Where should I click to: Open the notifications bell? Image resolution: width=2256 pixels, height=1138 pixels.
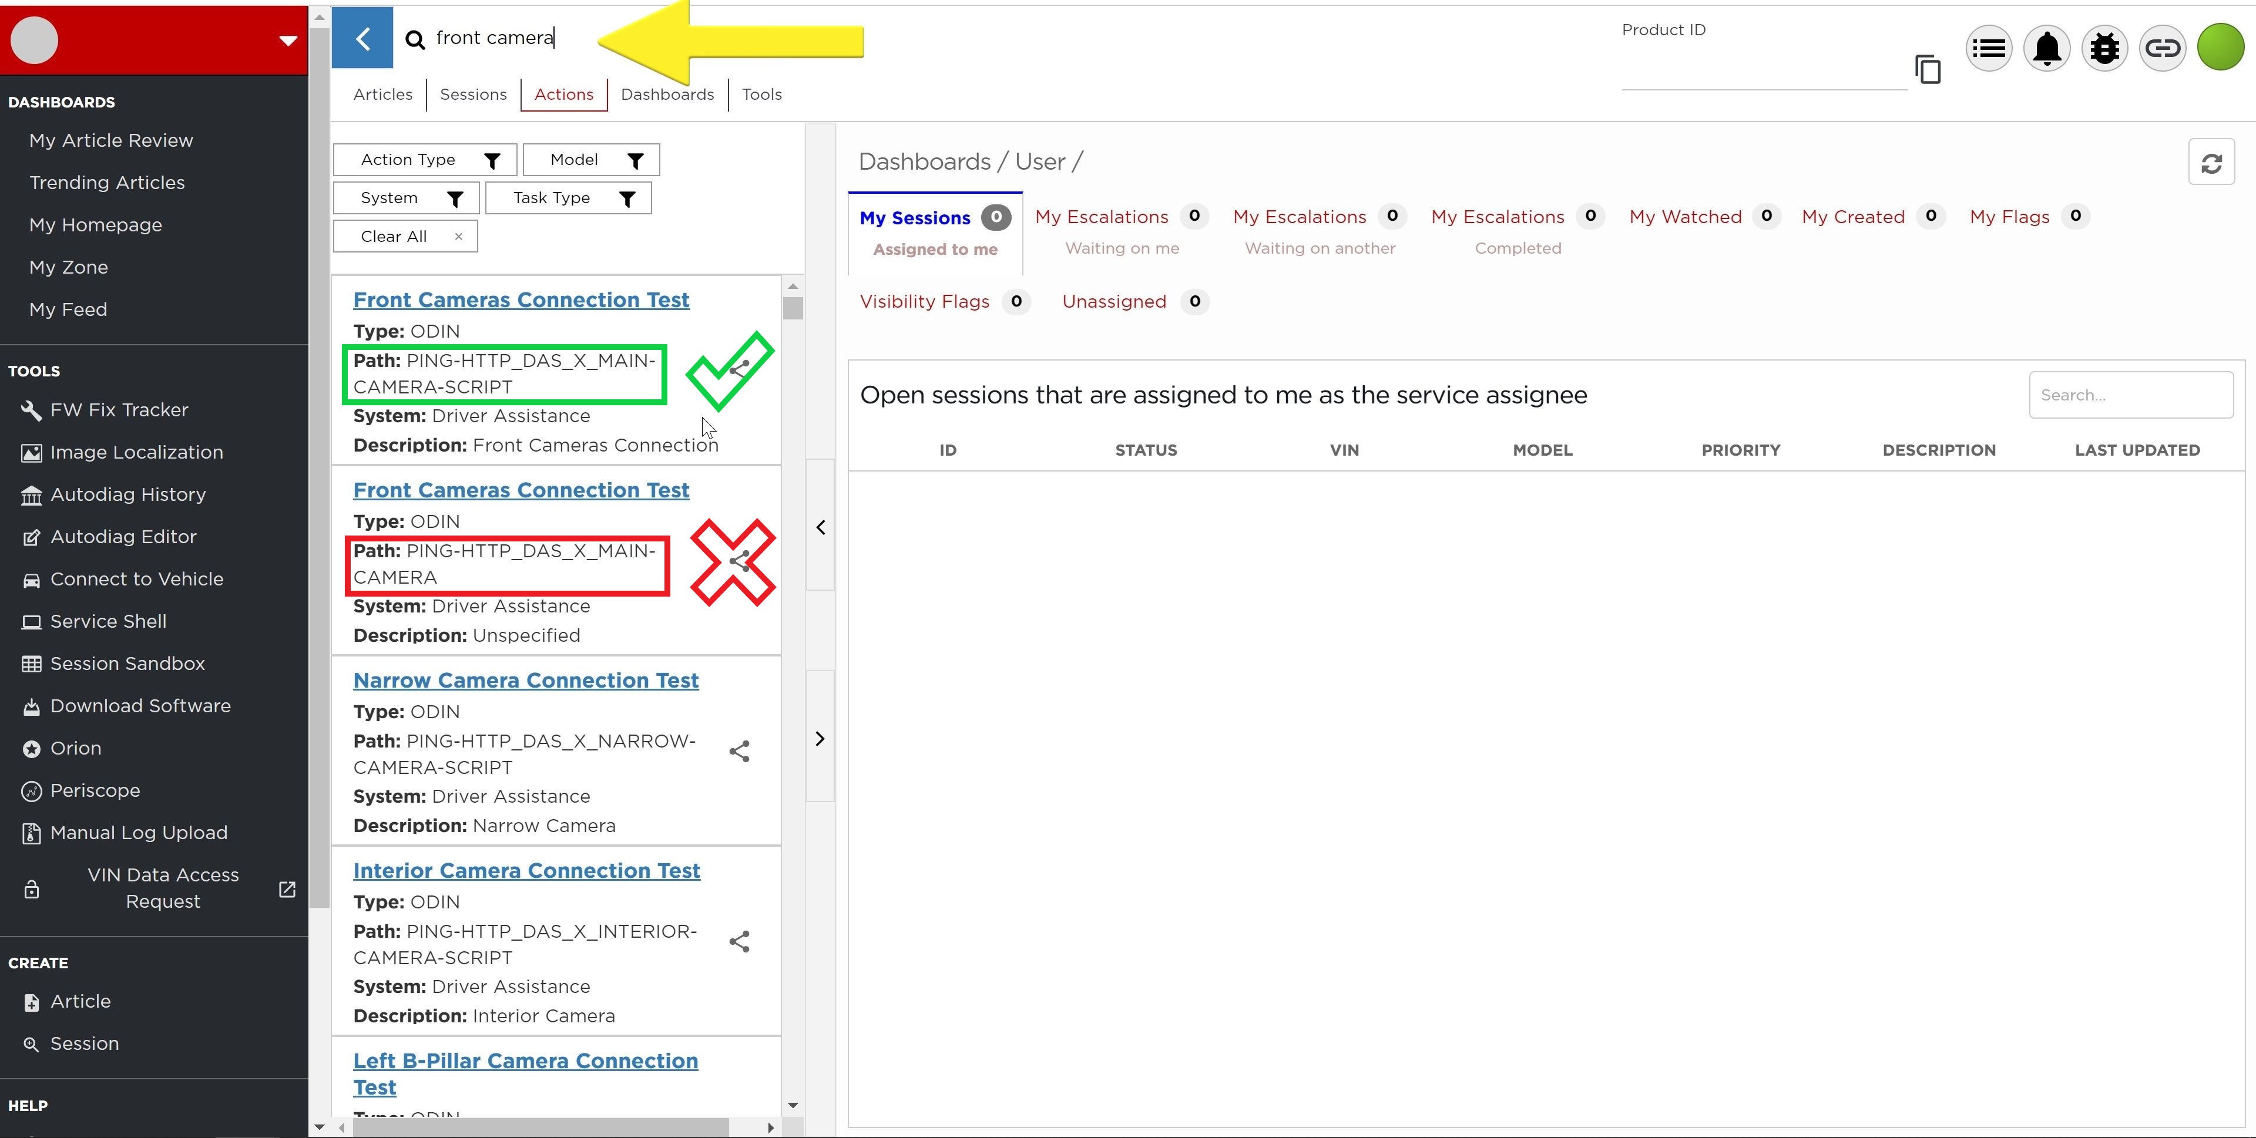pos(2046,48)
